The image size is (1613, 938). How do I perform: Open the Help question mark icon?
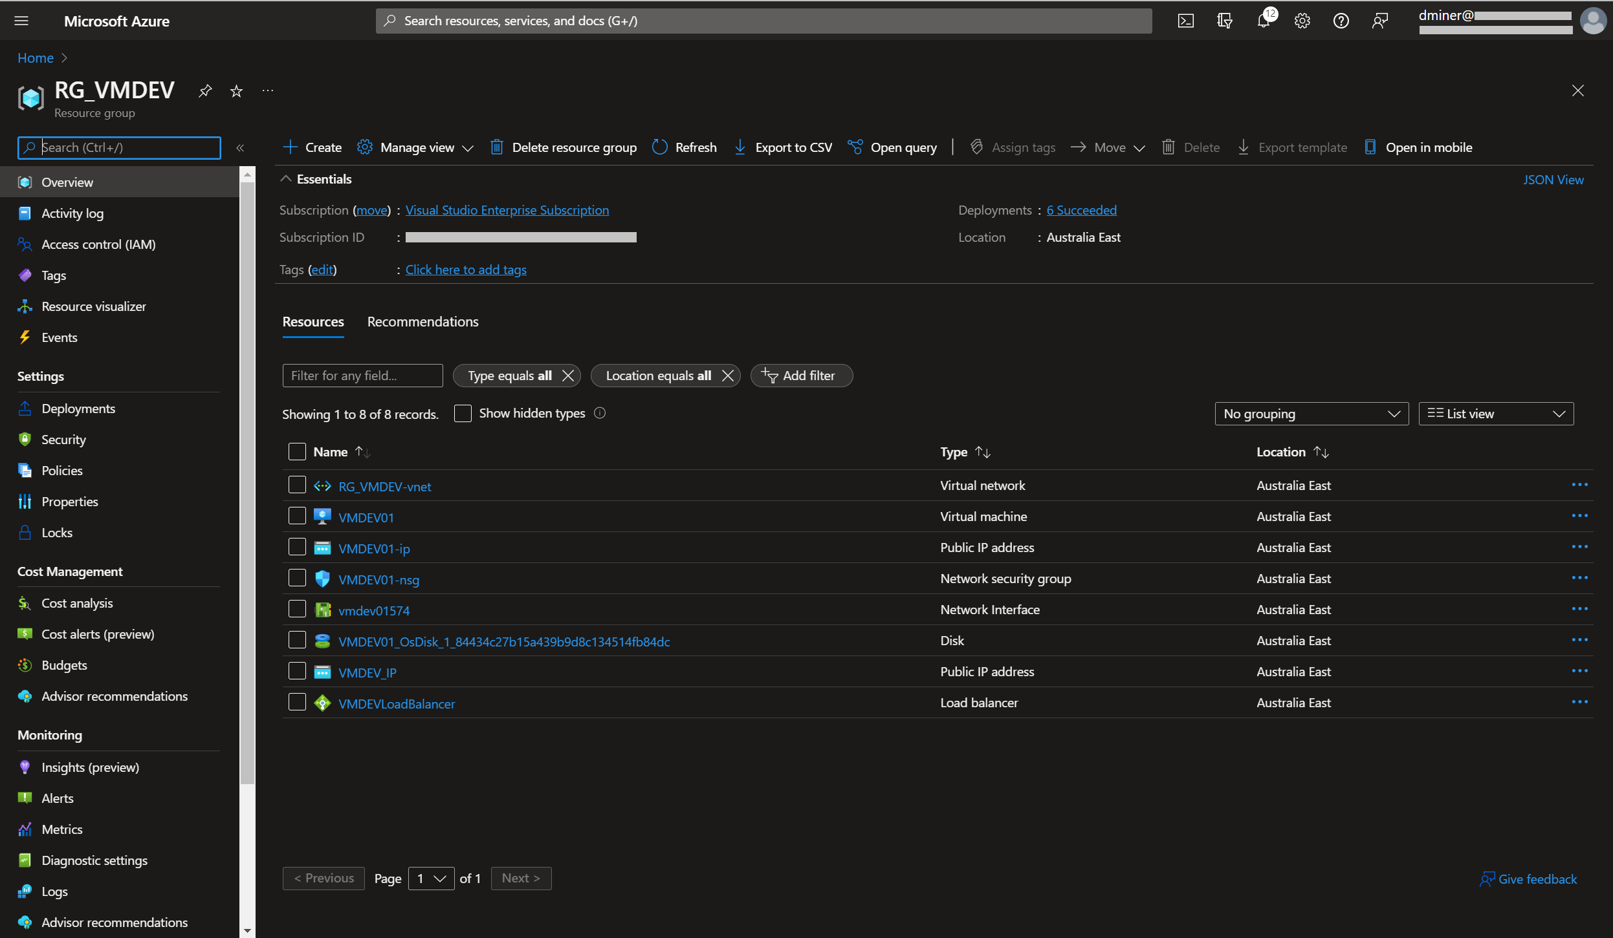tap(1341, 21)
